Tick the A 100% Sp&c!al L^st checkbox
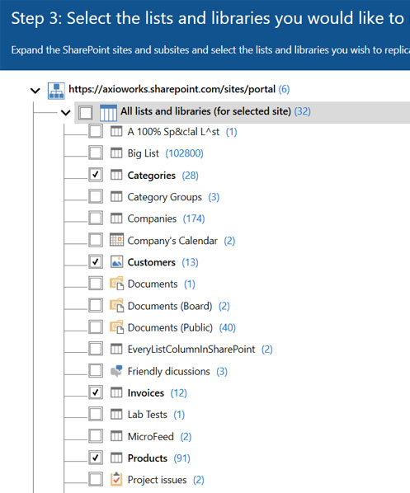410x493 pixels. pyautogui.click(x=96, y=131)
